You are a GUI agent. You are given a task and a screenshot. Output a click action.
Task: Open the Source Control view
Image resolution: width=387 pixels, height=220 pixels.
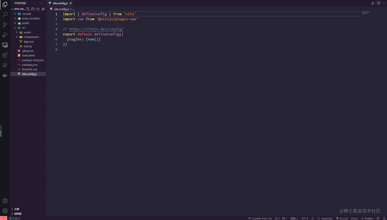pyautogui.click(x=5, y=25)
